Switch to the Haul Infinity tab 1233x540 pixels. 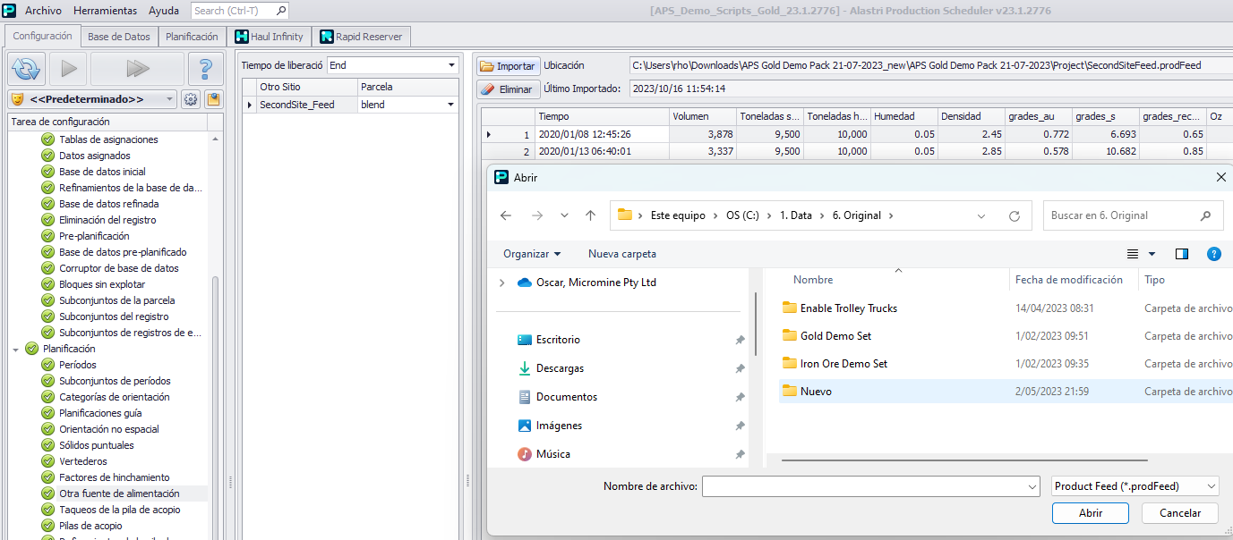click(x=269, y=37)
